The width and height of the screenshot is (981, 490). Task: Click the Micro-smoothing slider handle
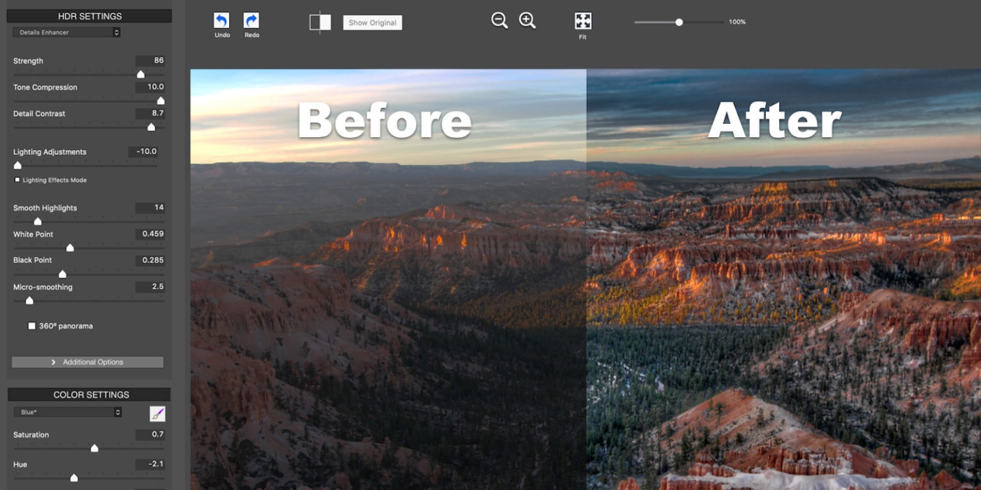point(29,301)
